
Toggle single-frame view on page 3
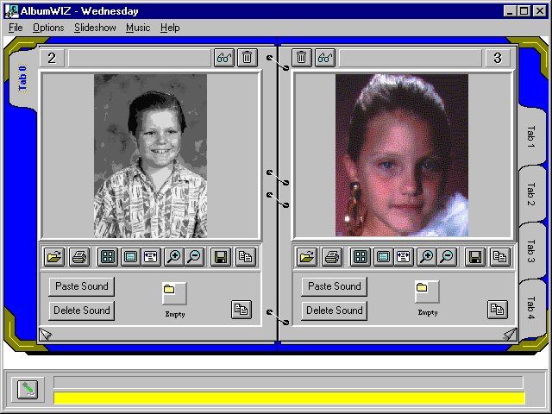click(x=383, y=256)
